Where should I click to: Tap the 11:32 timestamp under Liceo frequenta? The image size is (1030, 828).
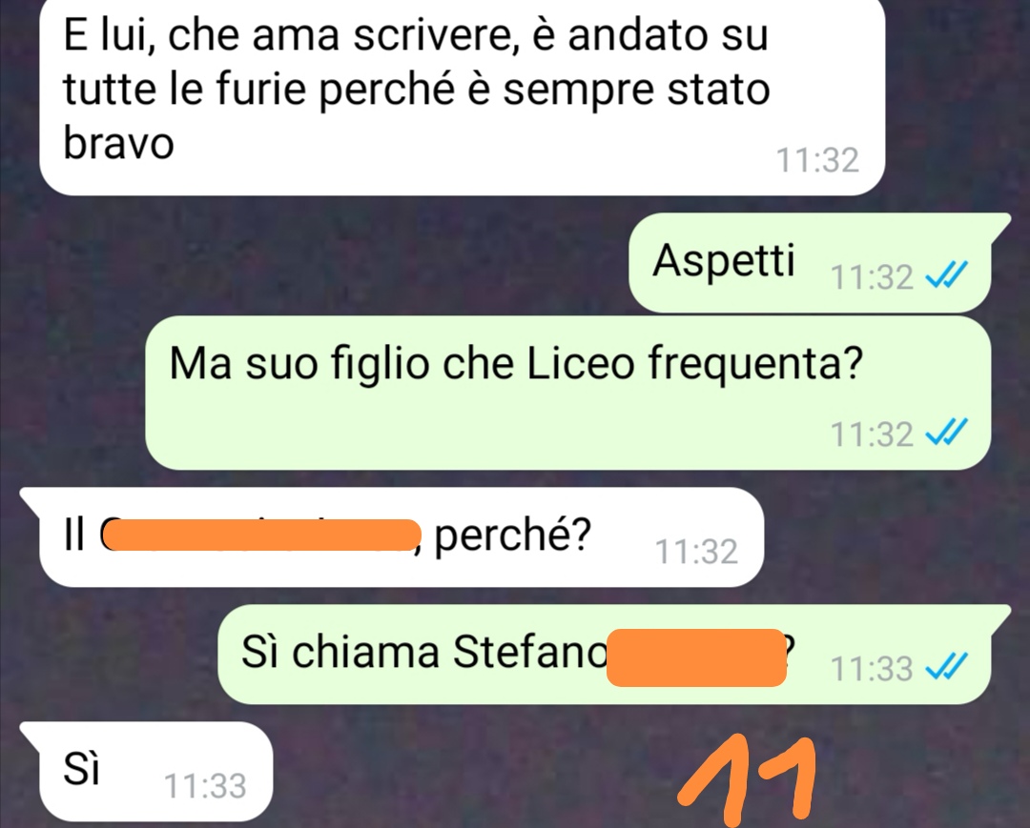[x=871, y=434]
